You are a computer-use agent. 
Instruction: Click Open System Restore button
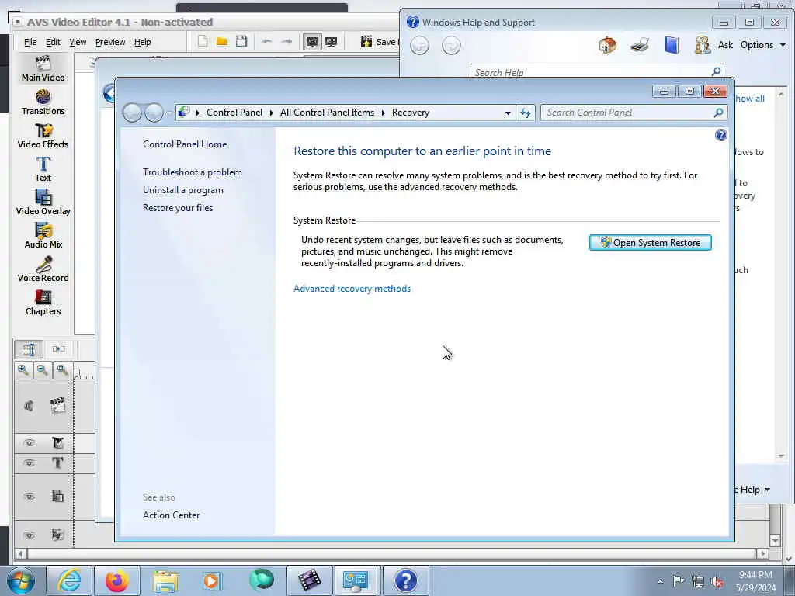pos(651,243)
